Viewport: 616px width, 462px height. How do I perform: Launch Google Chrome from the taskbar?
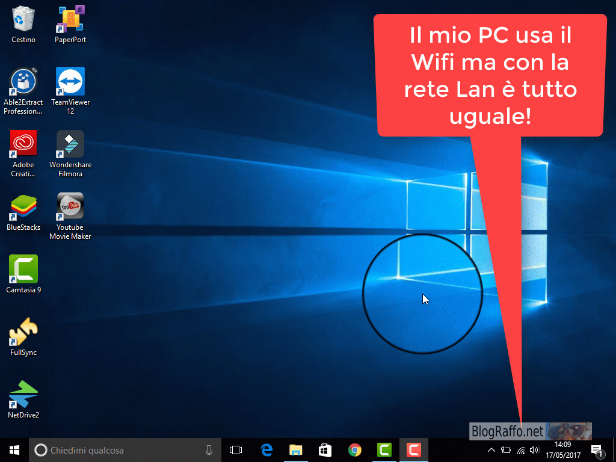click(355, 450)
